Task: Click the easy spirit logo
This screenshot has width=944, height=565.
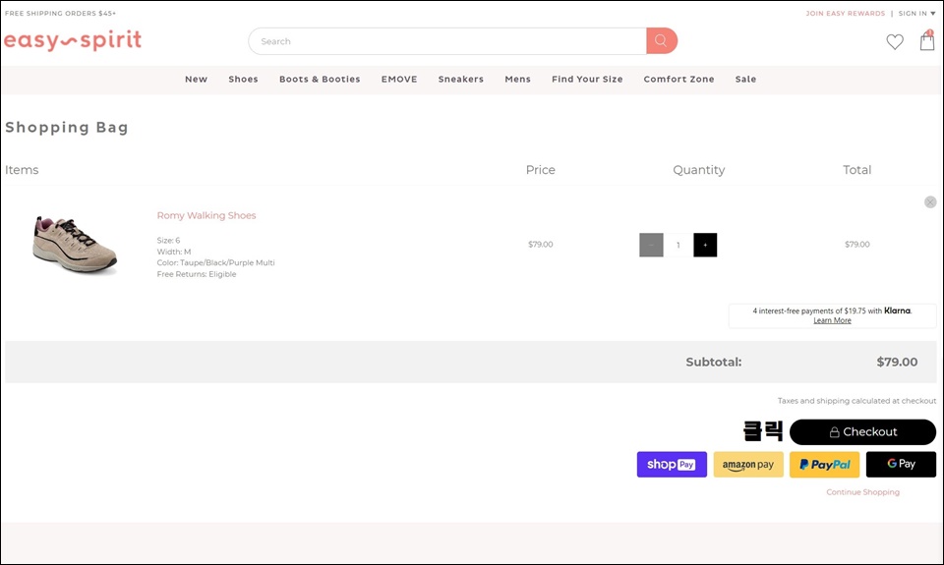Action: coord(73,40)
